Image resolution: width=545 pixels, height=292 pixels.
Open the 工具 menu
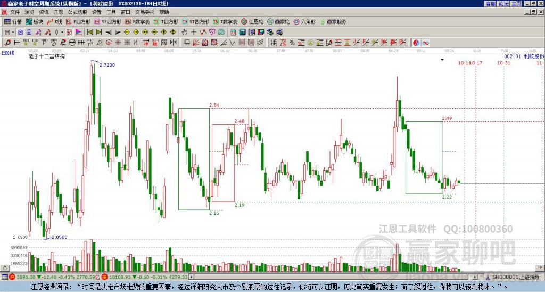pyautogui.click(x=111, y=12)
